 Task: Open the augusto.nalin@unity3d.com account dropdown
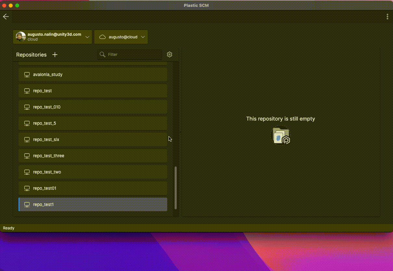pos(87,37)
